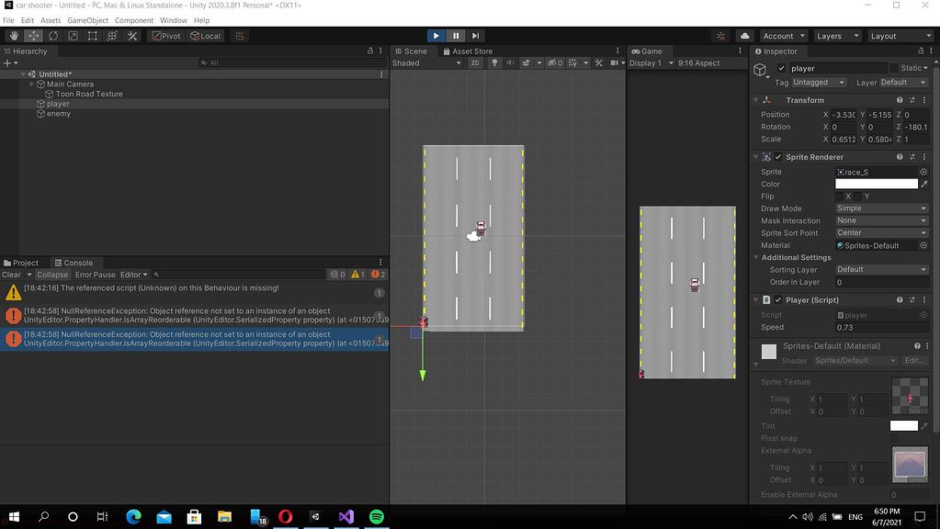Collapse Main Camera children
Image resolution: width=940 pixels, height=529 pixels.
31,84
